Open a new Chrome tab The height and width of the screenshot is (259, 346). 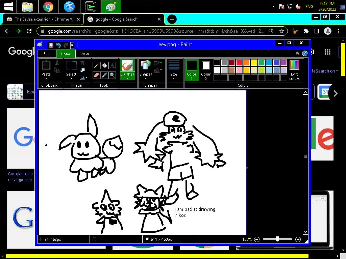(172, 19)
